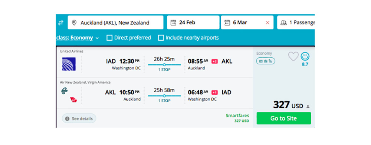
Task: Expand the class: Economy dropdown
Action: [78, 38]
